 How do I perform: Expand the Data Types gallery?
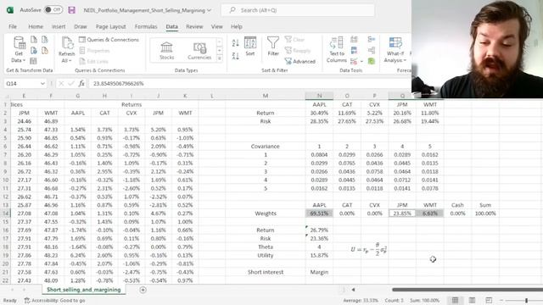219,58
